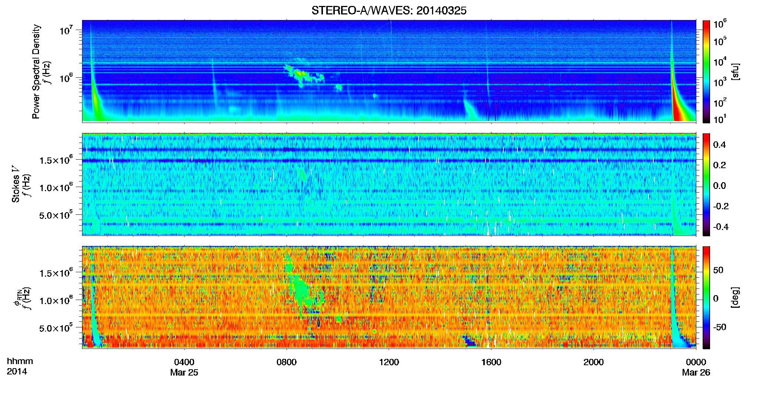The height and width of the screenshot is (400, 778).
Task: Select the Mar 25 date label
Action: click(184, 372)
